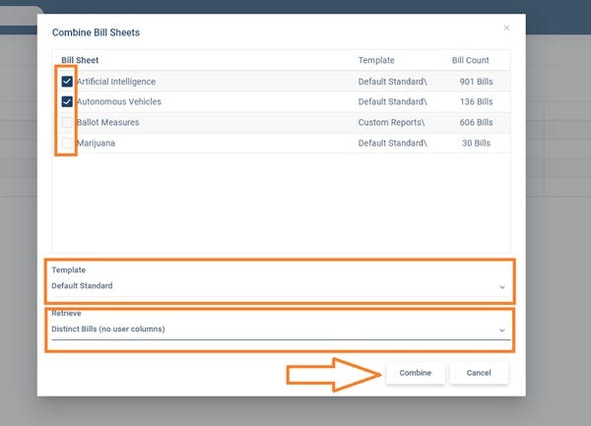Uncheck the Autonomous Vehicles checkbox

coord(67,101)
